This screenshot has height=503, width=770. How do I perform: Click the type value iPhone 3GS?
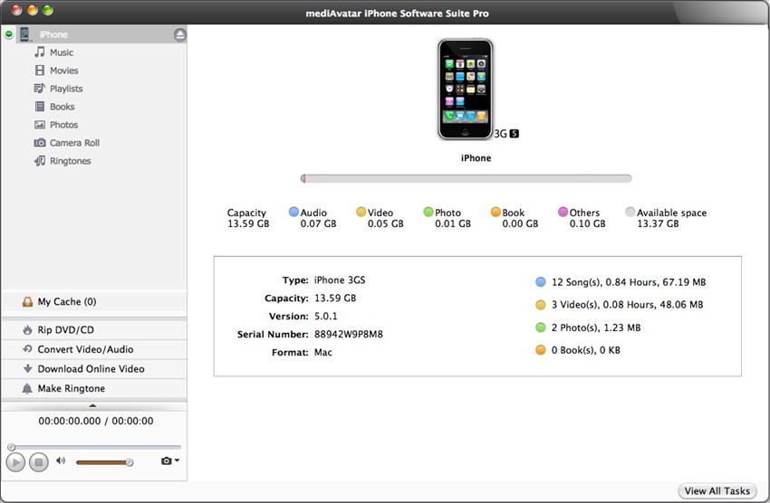click(340, 280)
